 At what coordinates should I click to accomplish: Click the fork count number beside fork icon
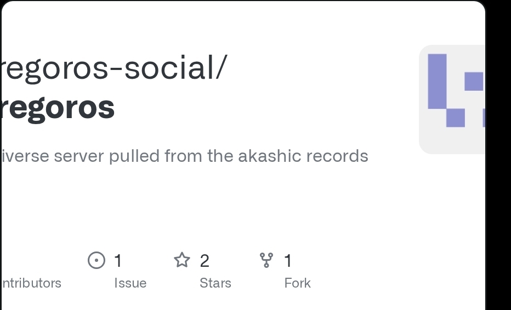point(288,261)
